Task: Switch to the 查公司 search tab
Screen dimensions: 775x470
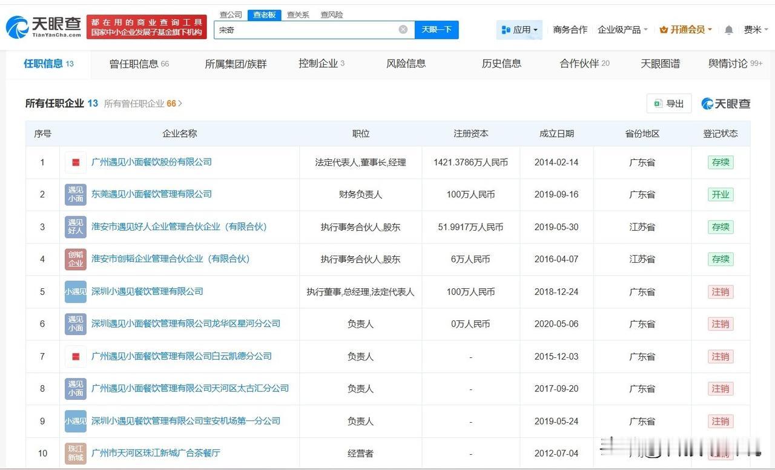Action: (x=231, y=15)
